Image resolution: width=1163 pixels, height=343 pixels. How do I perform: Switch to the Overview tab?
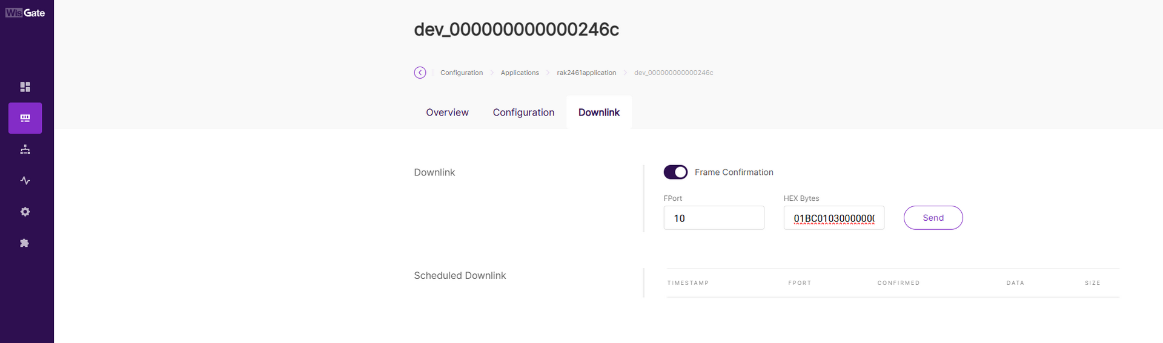tap(447, 113)
